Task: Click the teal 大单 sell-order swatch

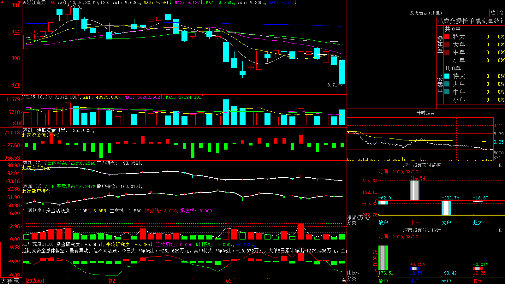Action: (x=447, y=84)
